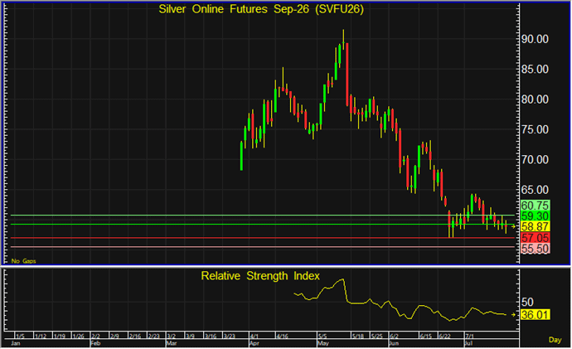Click the No Gaps indicator text
Screen dimensions: 572x349
coord(23,261)
